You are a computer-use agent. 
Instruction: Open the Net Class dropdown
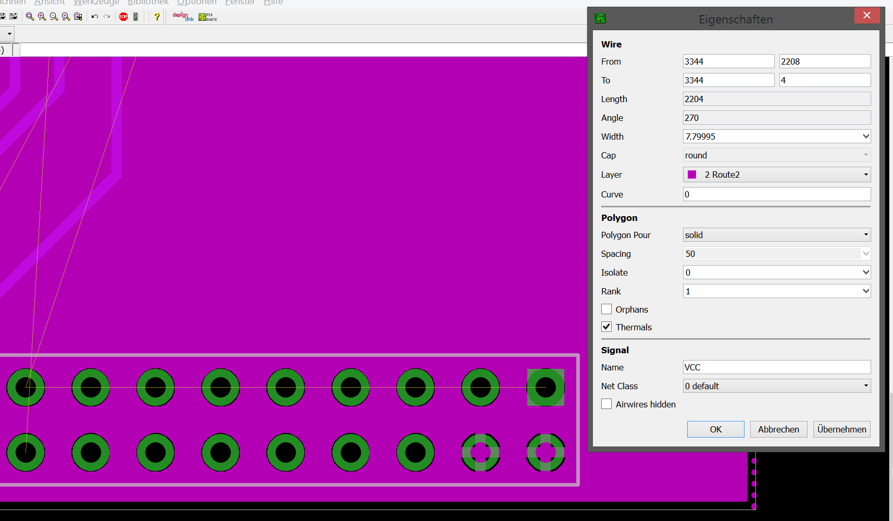click(x=777, y=386)
